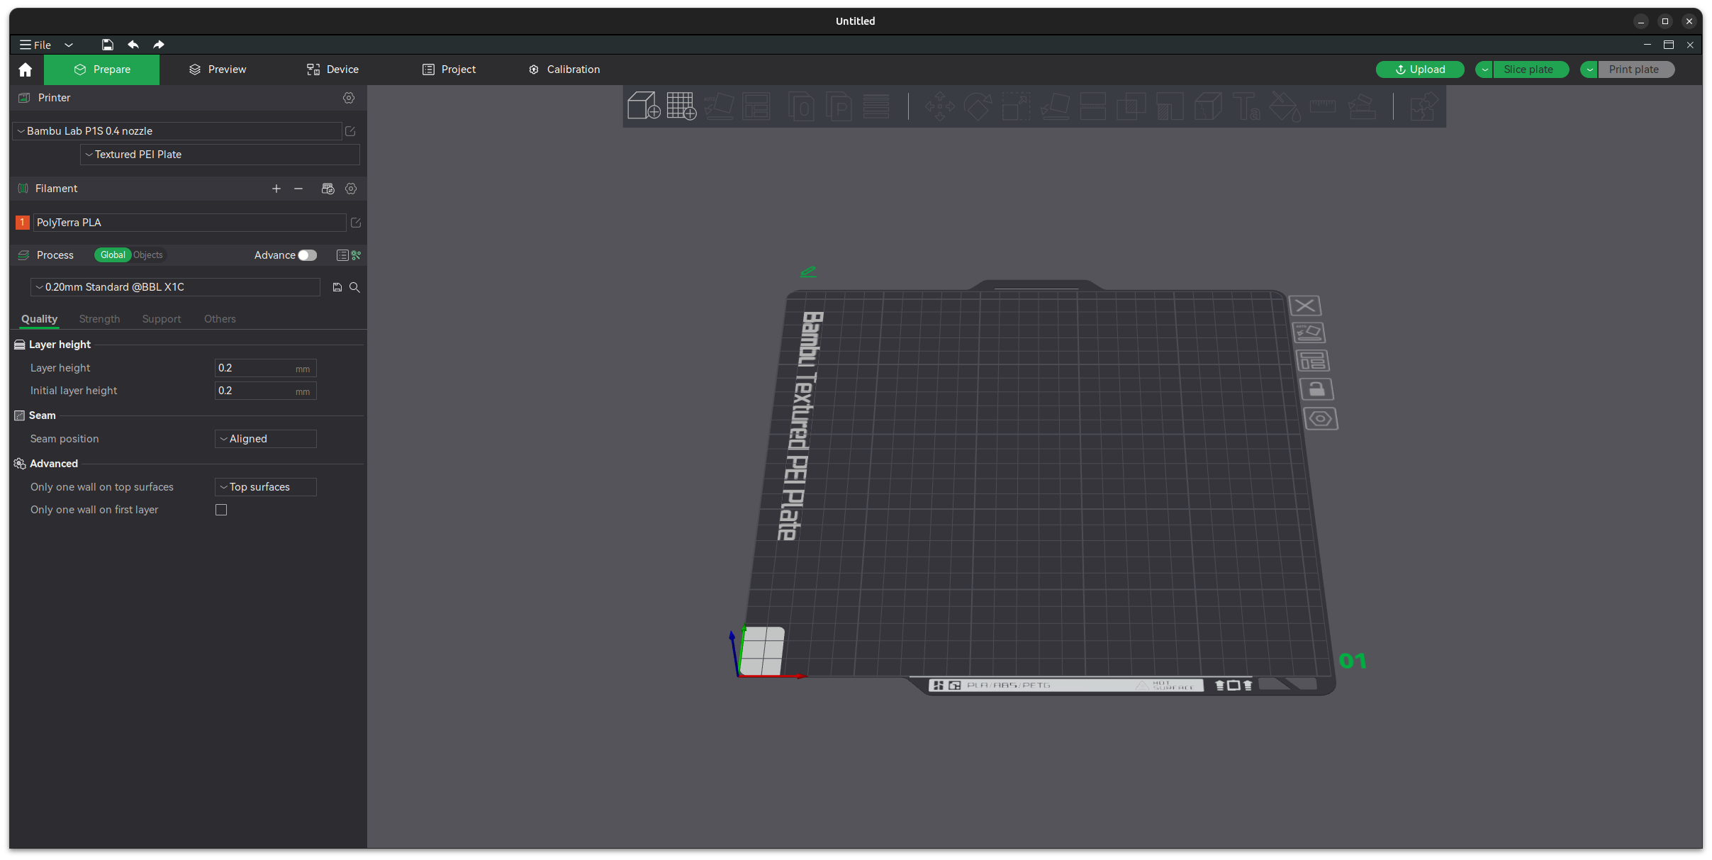Compare presets with the green icon
1712x860 pixels.
pyautogui.click(x=357, y=255)
